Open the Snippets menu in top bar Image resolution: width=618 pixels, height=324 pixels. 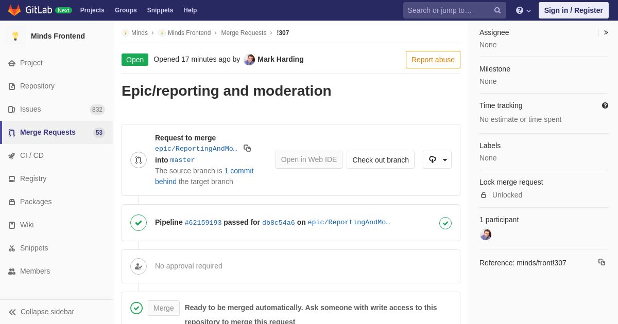point(160,10)
